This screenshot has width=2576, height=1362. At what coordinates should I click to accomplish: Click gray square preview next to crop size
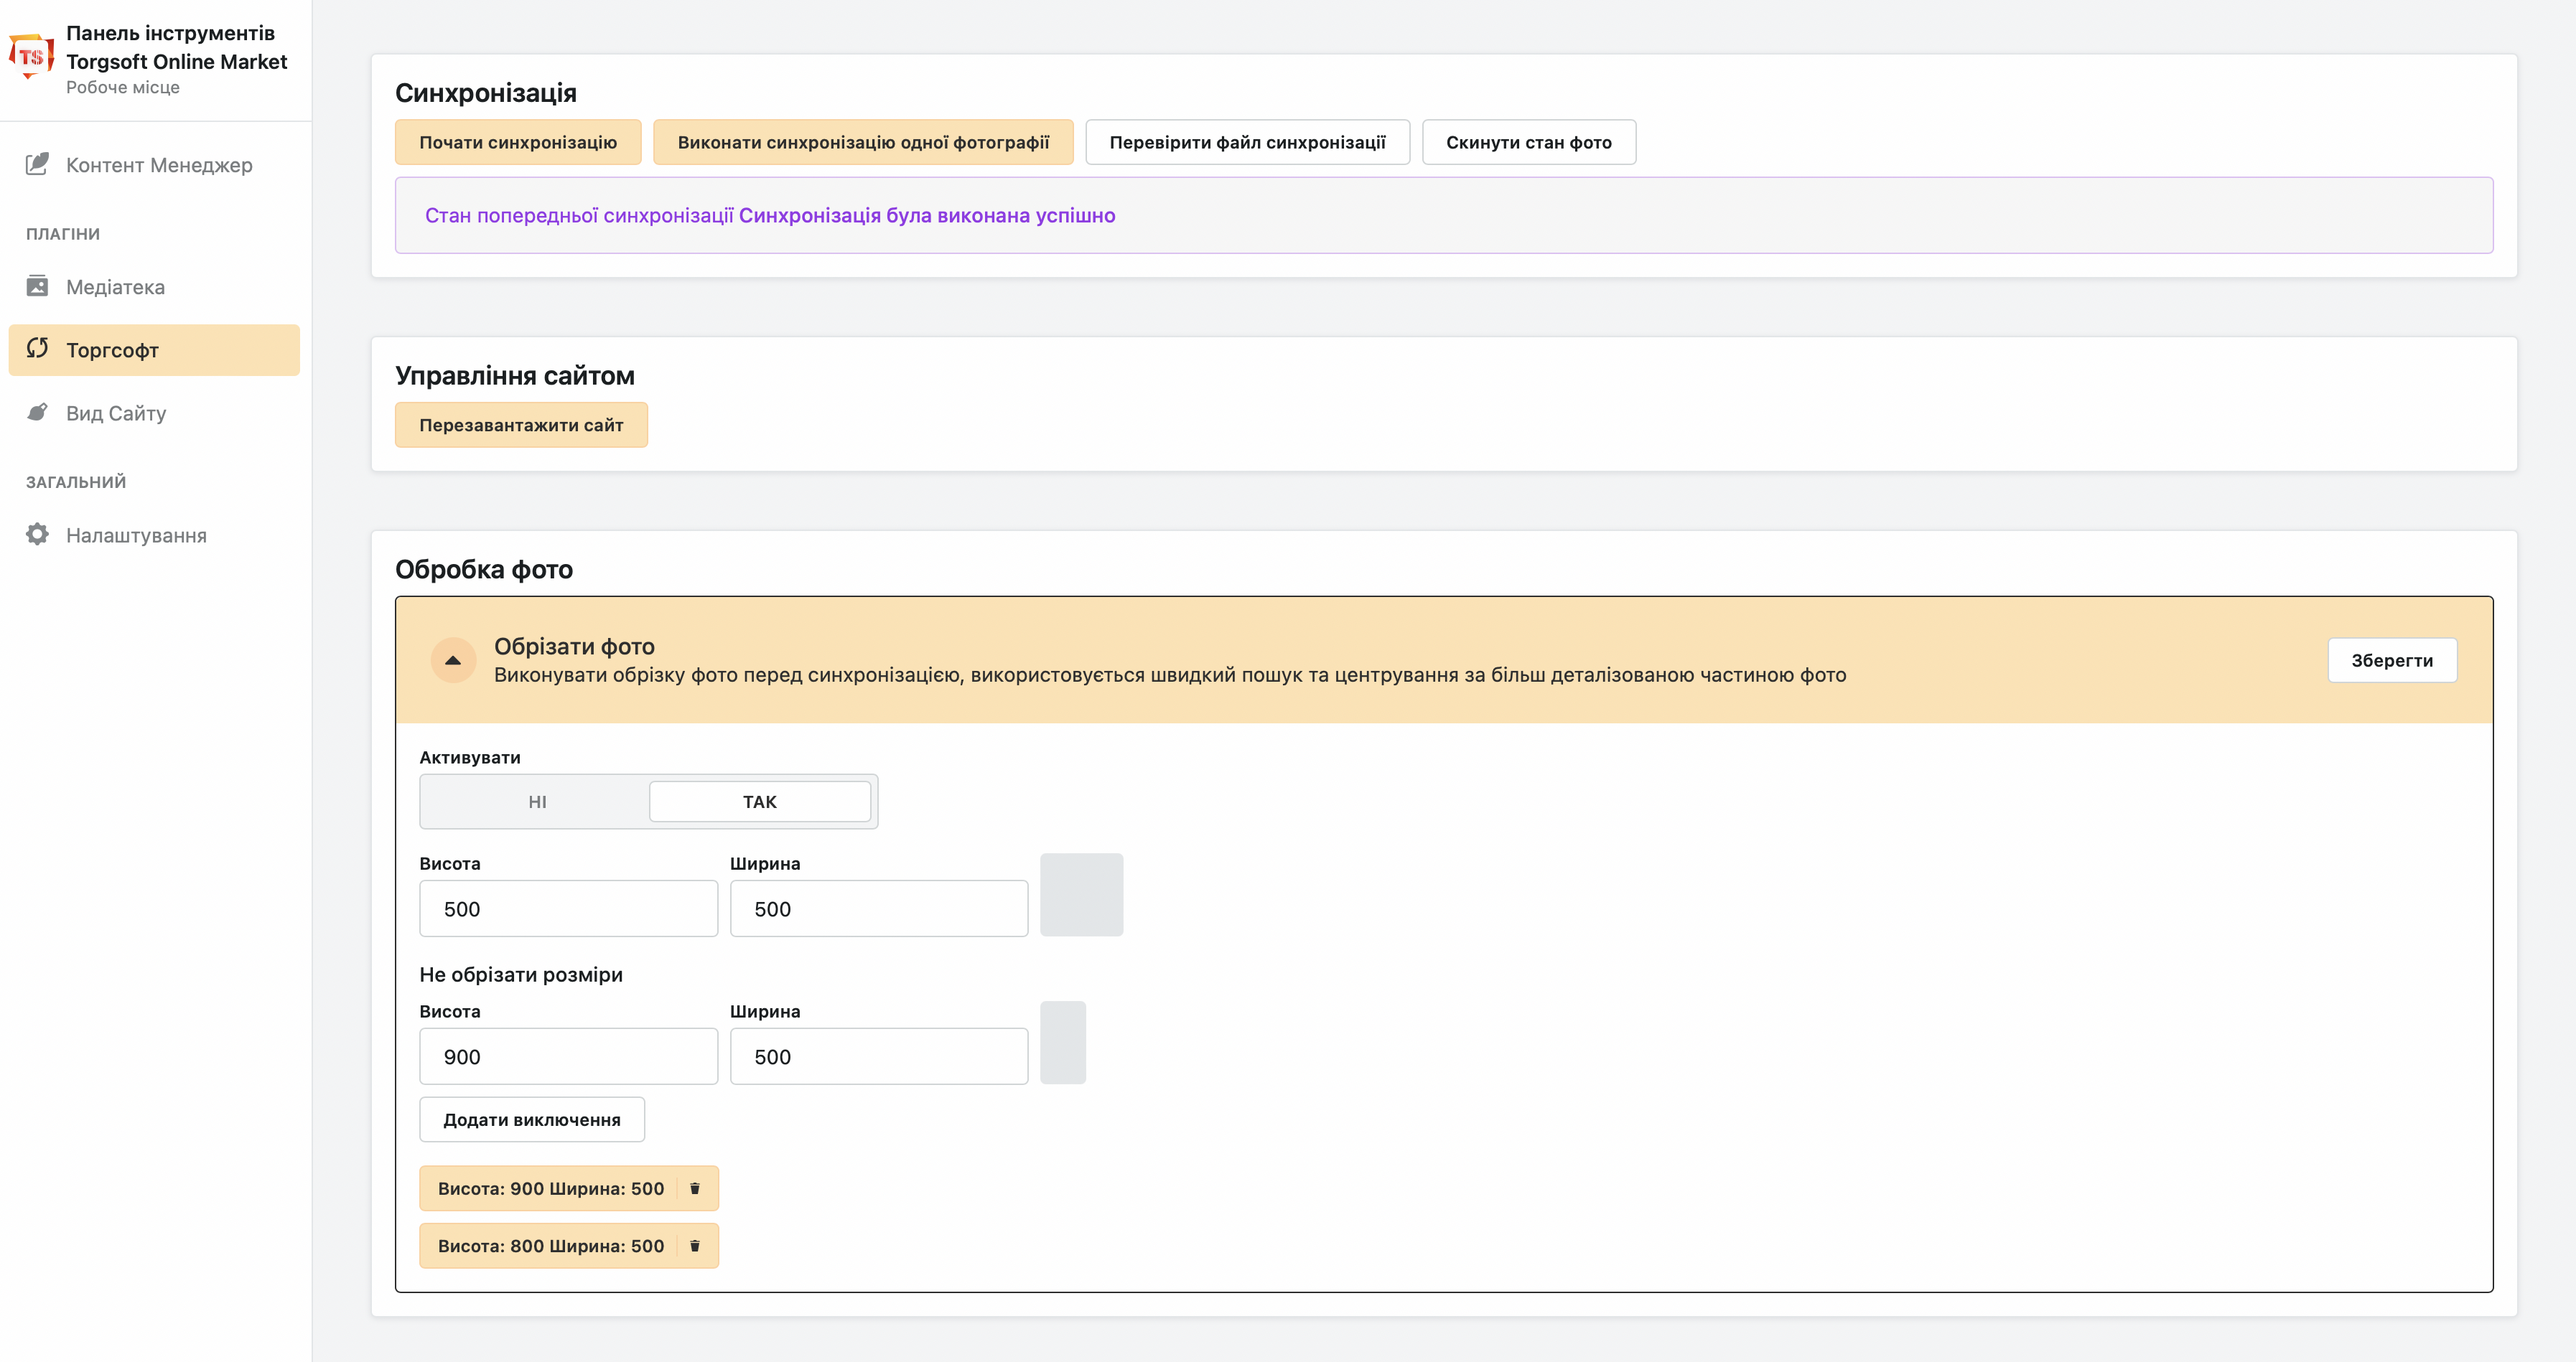[1081, 894]
